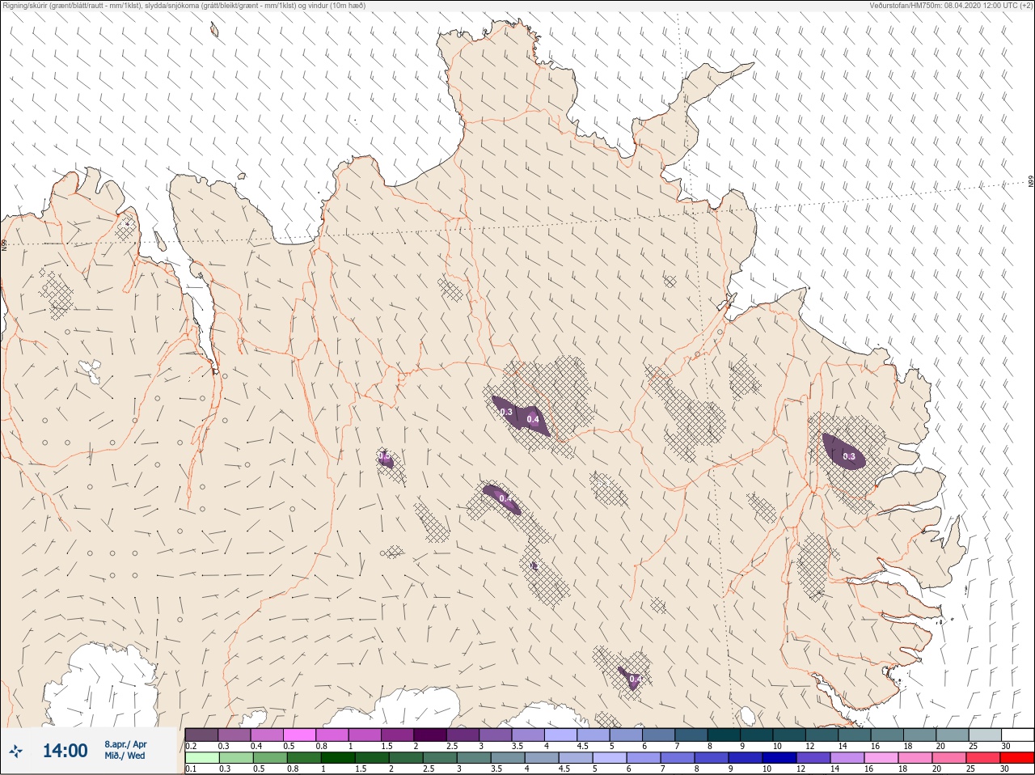This screenshot has height=775, width=1035.
Task: Select the white 30 swatch in upper legend row
Action: click(1017, 735)
